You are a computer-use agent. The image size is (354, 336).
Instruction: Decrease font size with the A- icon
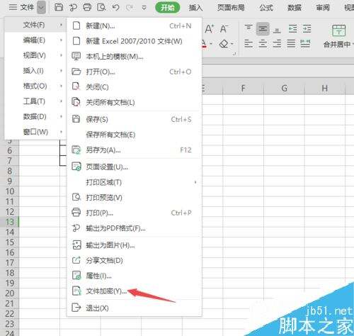pyautogui.click(x=224, y=29)
